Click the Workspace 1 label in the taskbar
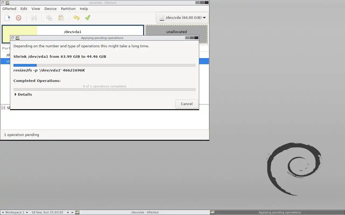 click(x=15, y=212)
